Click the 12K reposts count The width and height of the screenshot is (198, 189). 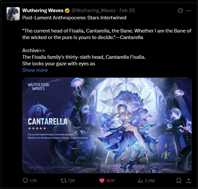tap(71, 181)
